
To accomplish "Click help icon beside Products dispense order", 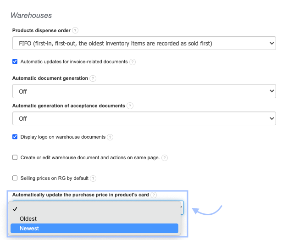I will pyautogui.click(x=75, y=31).
